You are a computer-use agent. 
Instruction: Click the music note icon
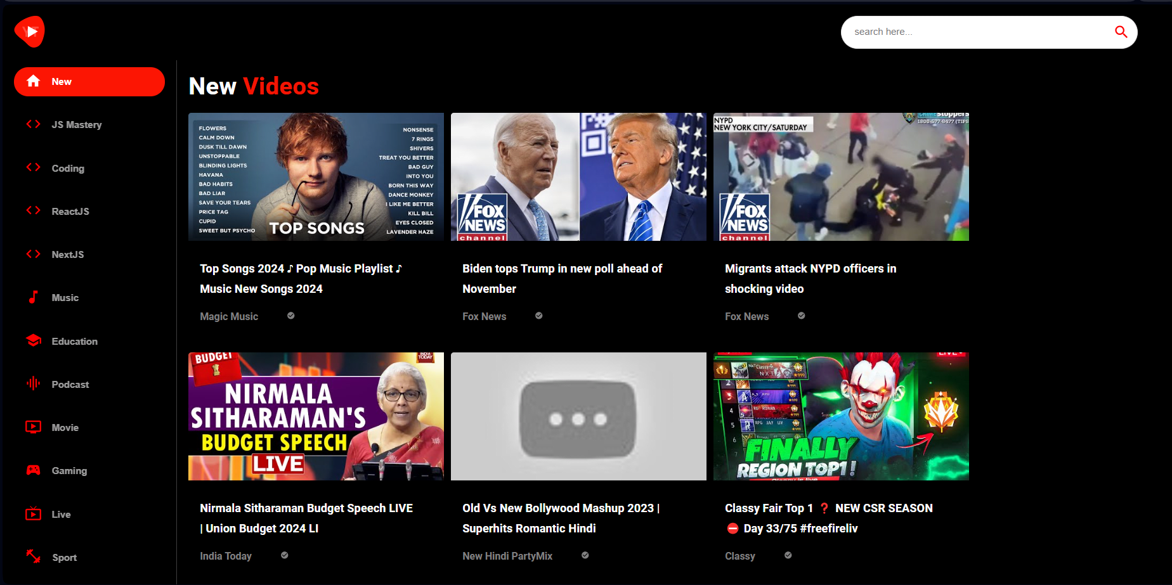(34, 297)
